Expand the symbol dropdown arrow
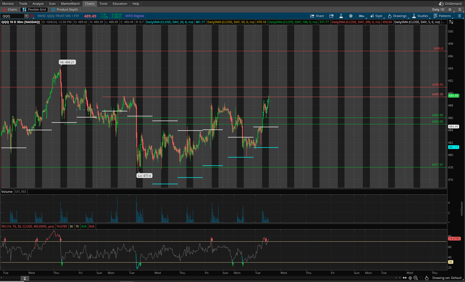The width and height of the screenshot is (465, 282). point(26,16)
